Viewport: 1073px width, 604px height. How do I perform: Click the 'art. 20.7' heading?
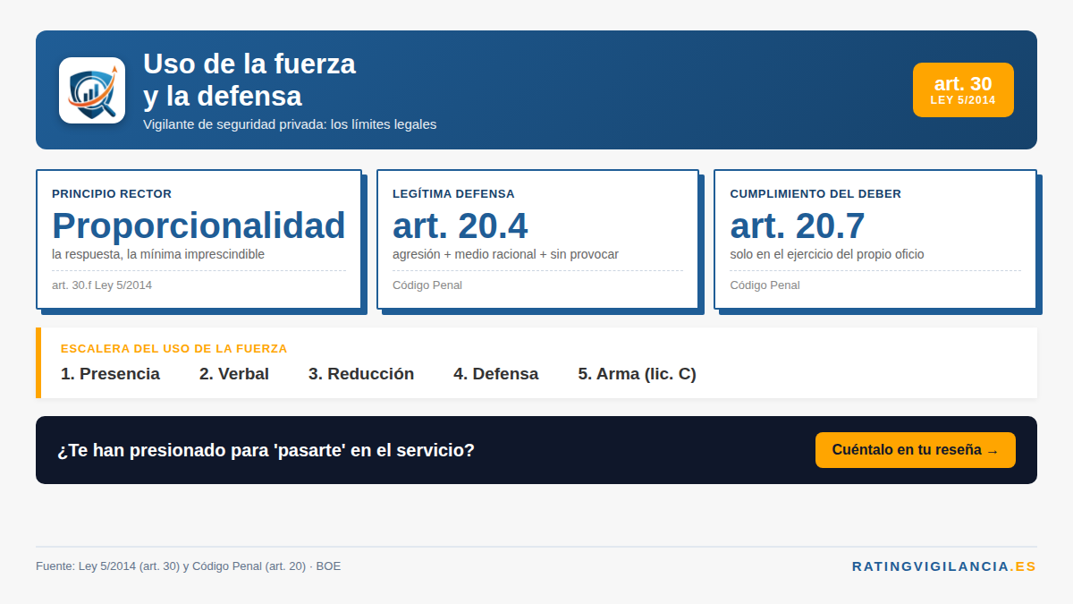(x=798, y=225)
